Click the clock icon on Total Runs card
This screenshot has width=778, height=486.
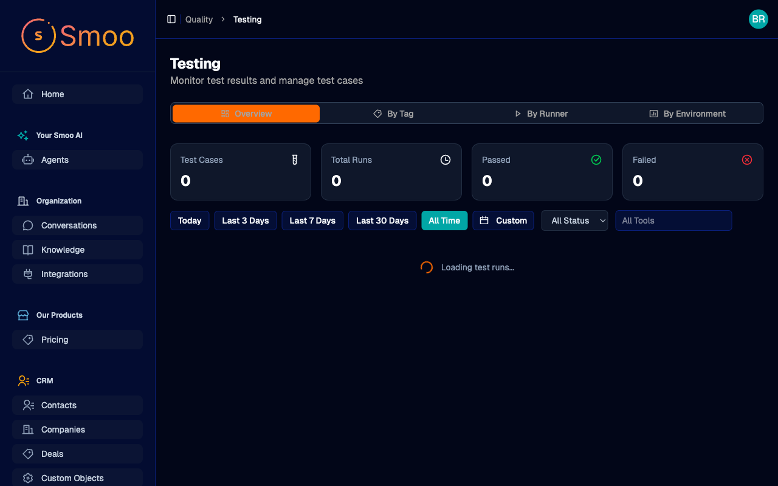coord(445,160)
